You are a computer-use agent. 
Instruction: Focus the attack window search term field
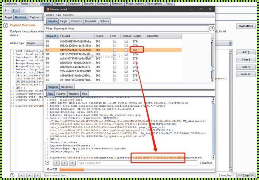coord(137,163)
